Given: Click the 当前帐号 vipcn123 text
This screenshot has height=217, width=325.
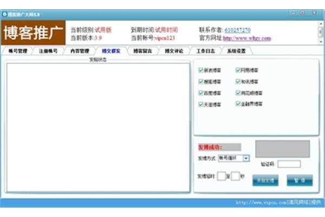Looking at the screenshot, I should click(x=153, y=38).
